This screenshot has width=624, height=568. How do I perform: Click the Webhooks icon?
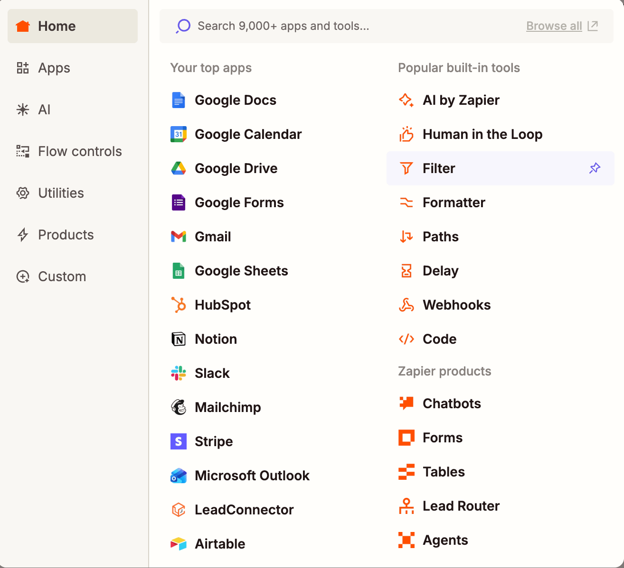pyautogui.click(x=407, y=305)
